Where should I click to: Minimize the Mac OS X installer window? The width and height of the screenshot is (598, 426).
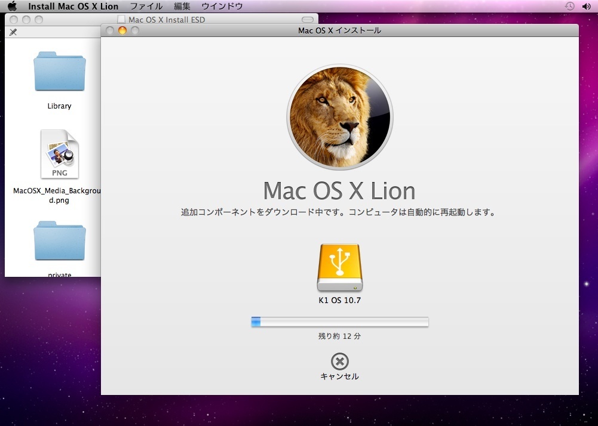pyautogui.click(x=122, y=30)
